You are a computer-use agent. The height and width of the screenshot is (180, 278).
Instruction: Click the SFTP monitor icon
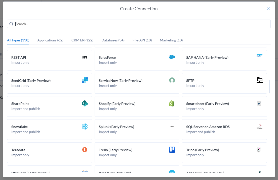point(259,80)
